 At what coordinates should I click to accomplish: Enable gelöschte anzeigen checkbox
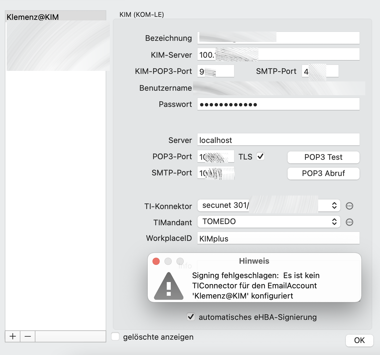pos(115,336)
